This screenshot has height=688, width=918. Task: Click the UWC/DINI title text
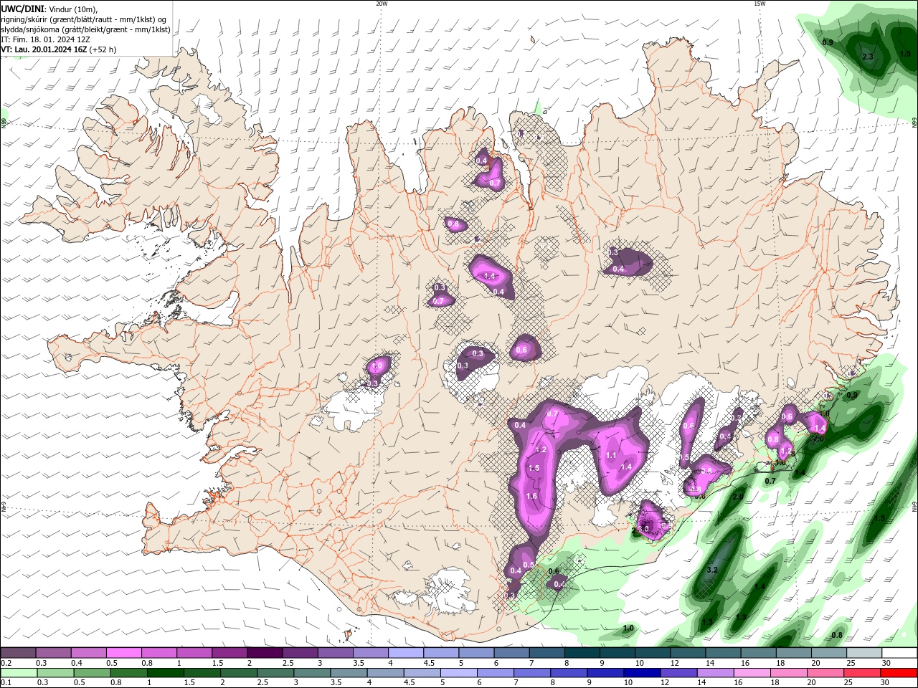tap(23, 9)
